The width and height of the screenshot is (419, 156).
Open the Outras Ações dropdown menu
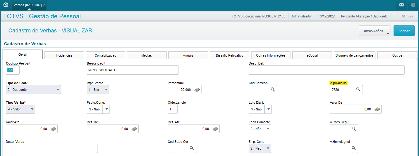(375, 31)
